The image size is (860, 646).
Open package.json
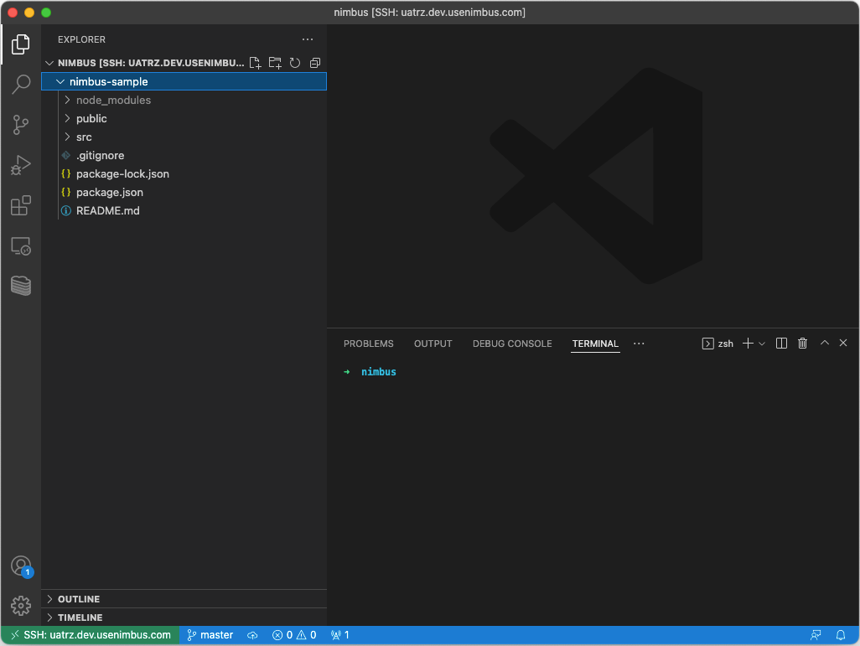(184, 193)
